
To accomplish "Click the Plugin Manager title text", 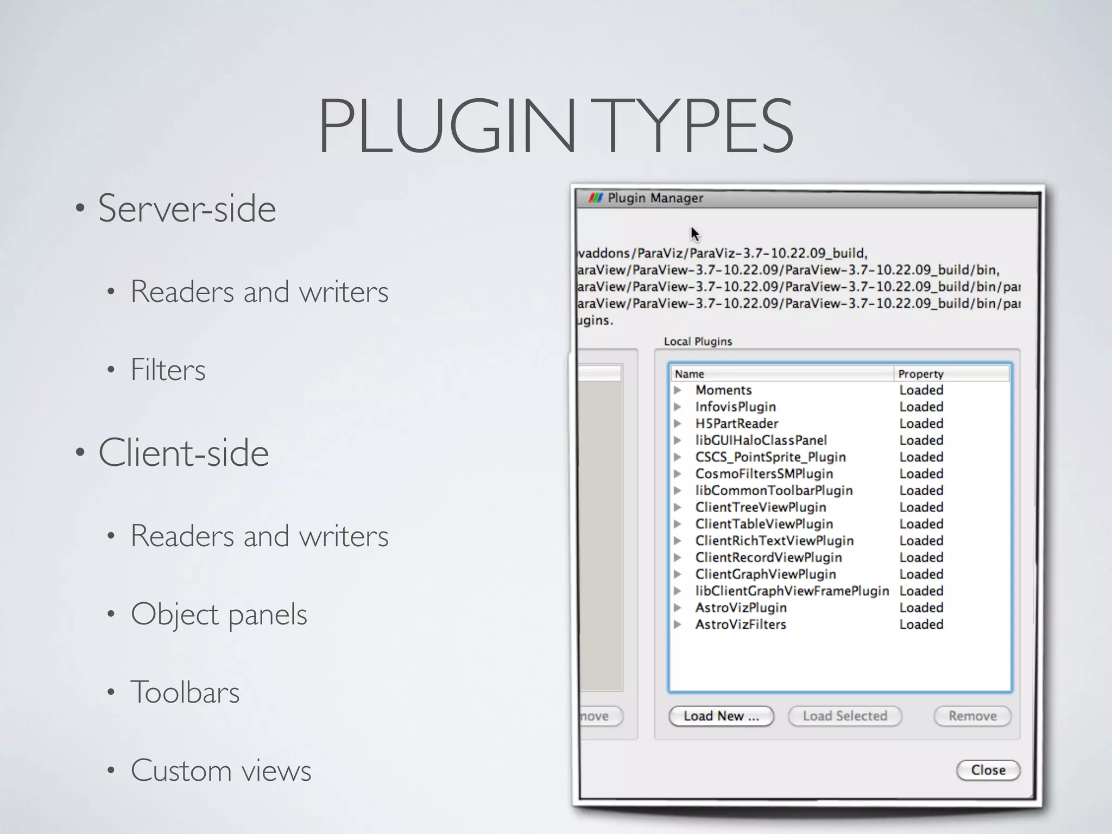I will pyautogui.click(x=655, y=198).
